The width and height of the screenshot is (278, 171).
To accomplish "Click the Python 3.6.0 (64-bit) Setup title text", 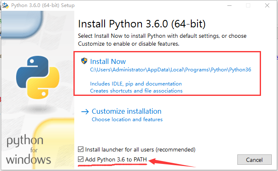I will 43,5.
